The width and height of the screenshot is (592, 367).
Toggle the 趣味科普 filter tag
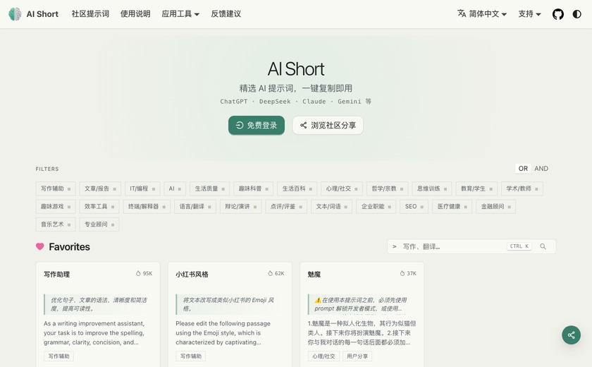click(x=253, y=188)
